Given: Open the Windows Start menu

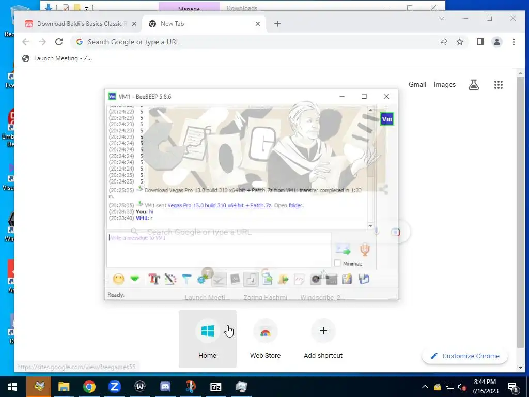Looking at the screenshot, I should pyautogui.click(x=12, y=387).
